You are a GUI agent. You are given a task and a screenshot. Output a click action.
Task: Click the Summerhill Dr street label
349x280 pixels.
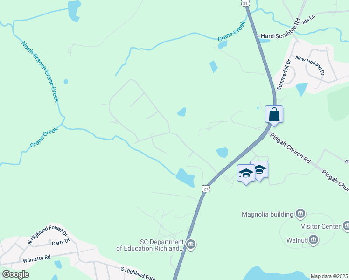284,75
